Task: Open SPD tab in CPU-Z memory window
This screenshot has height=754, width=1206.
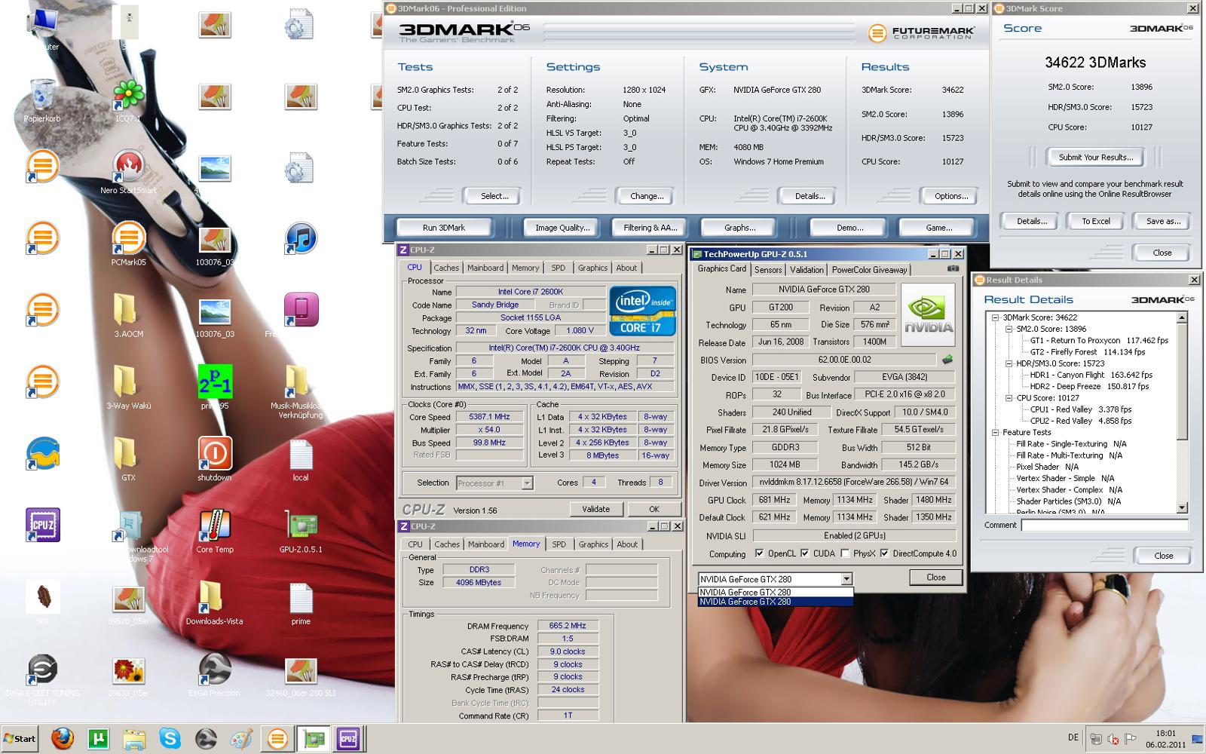Action: (559, 544)
